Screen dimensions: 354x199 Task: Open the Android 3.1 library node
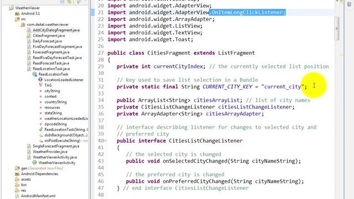(x=30, y=13)
